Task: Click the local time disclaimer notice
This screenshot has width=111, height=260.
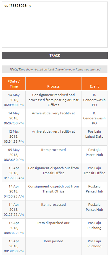Action: (x=55, y=69)
